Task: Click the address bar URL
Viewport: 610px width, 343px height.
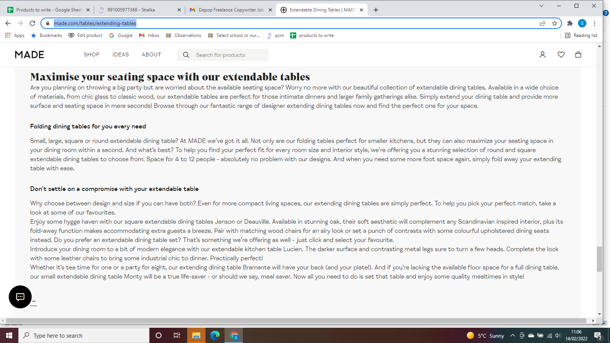Action: tap(95, 23)
